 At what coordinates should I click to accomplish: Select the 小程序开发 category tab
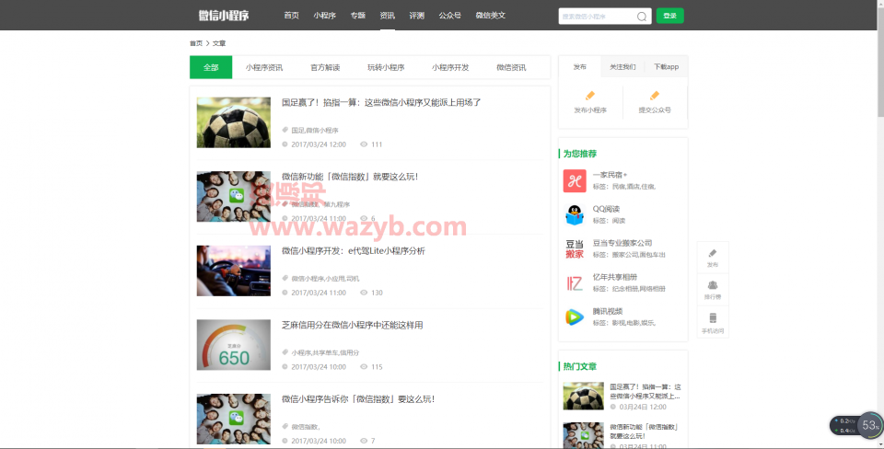coord(450,67)
